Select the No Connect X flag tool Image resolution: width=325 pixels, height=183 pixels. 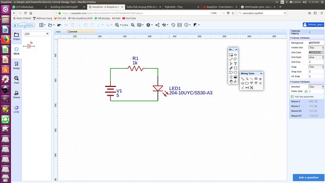pyautogui.click(x=261, y=83)
